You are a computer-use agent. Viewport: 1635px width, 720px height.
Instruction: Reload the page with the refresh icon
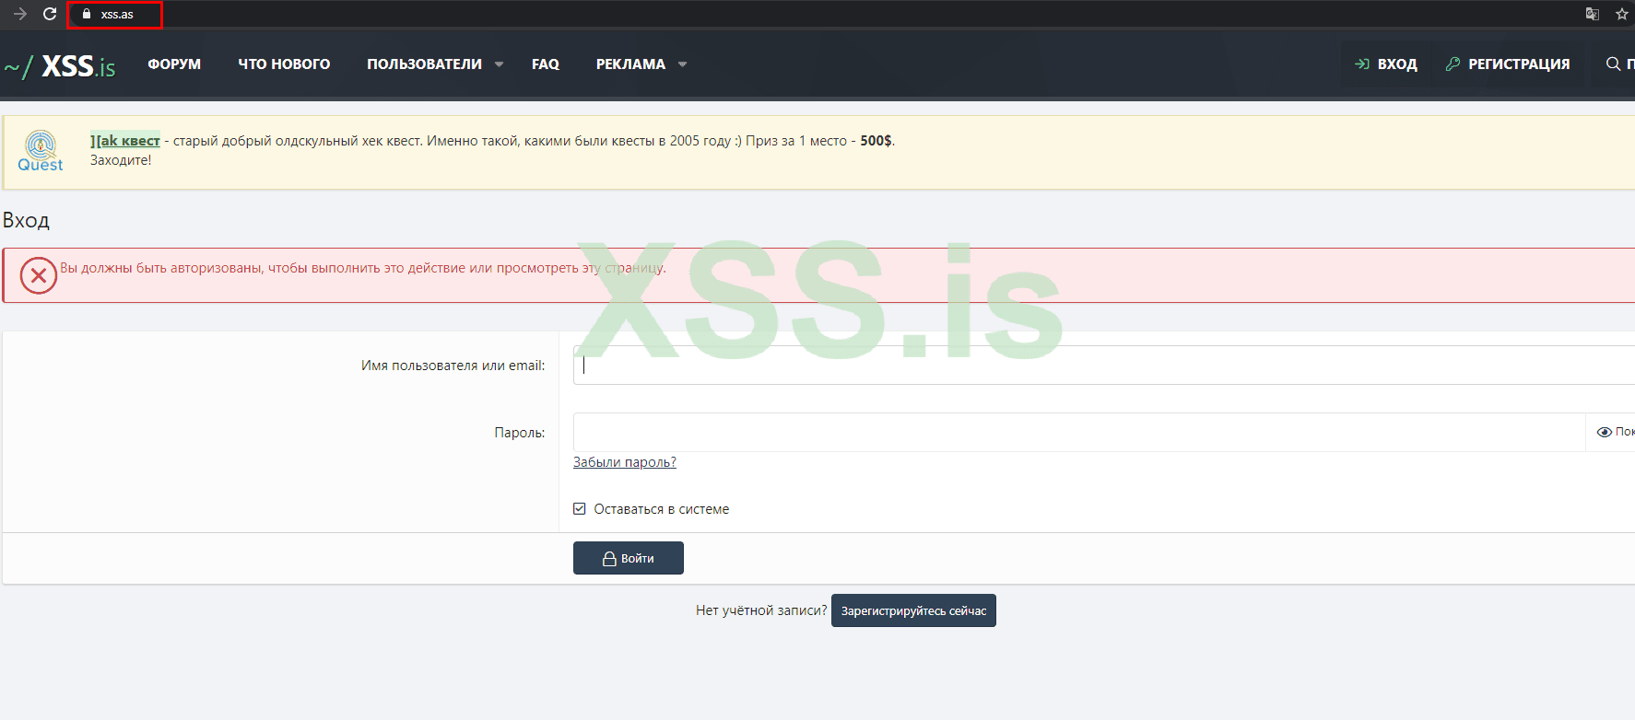(50, 14)
